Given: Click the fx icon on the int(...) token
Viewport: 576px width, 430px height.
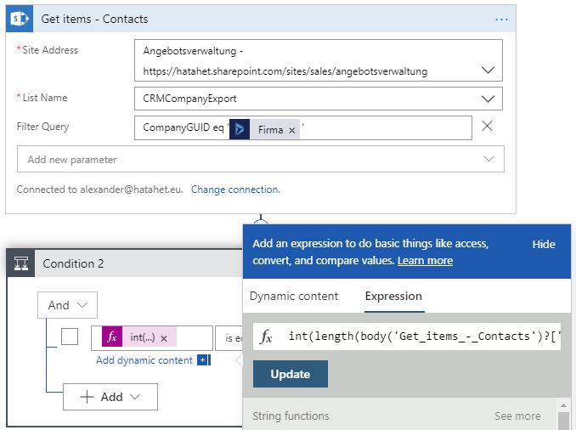Looking at the screenshot, I should (x=112, y=337).
